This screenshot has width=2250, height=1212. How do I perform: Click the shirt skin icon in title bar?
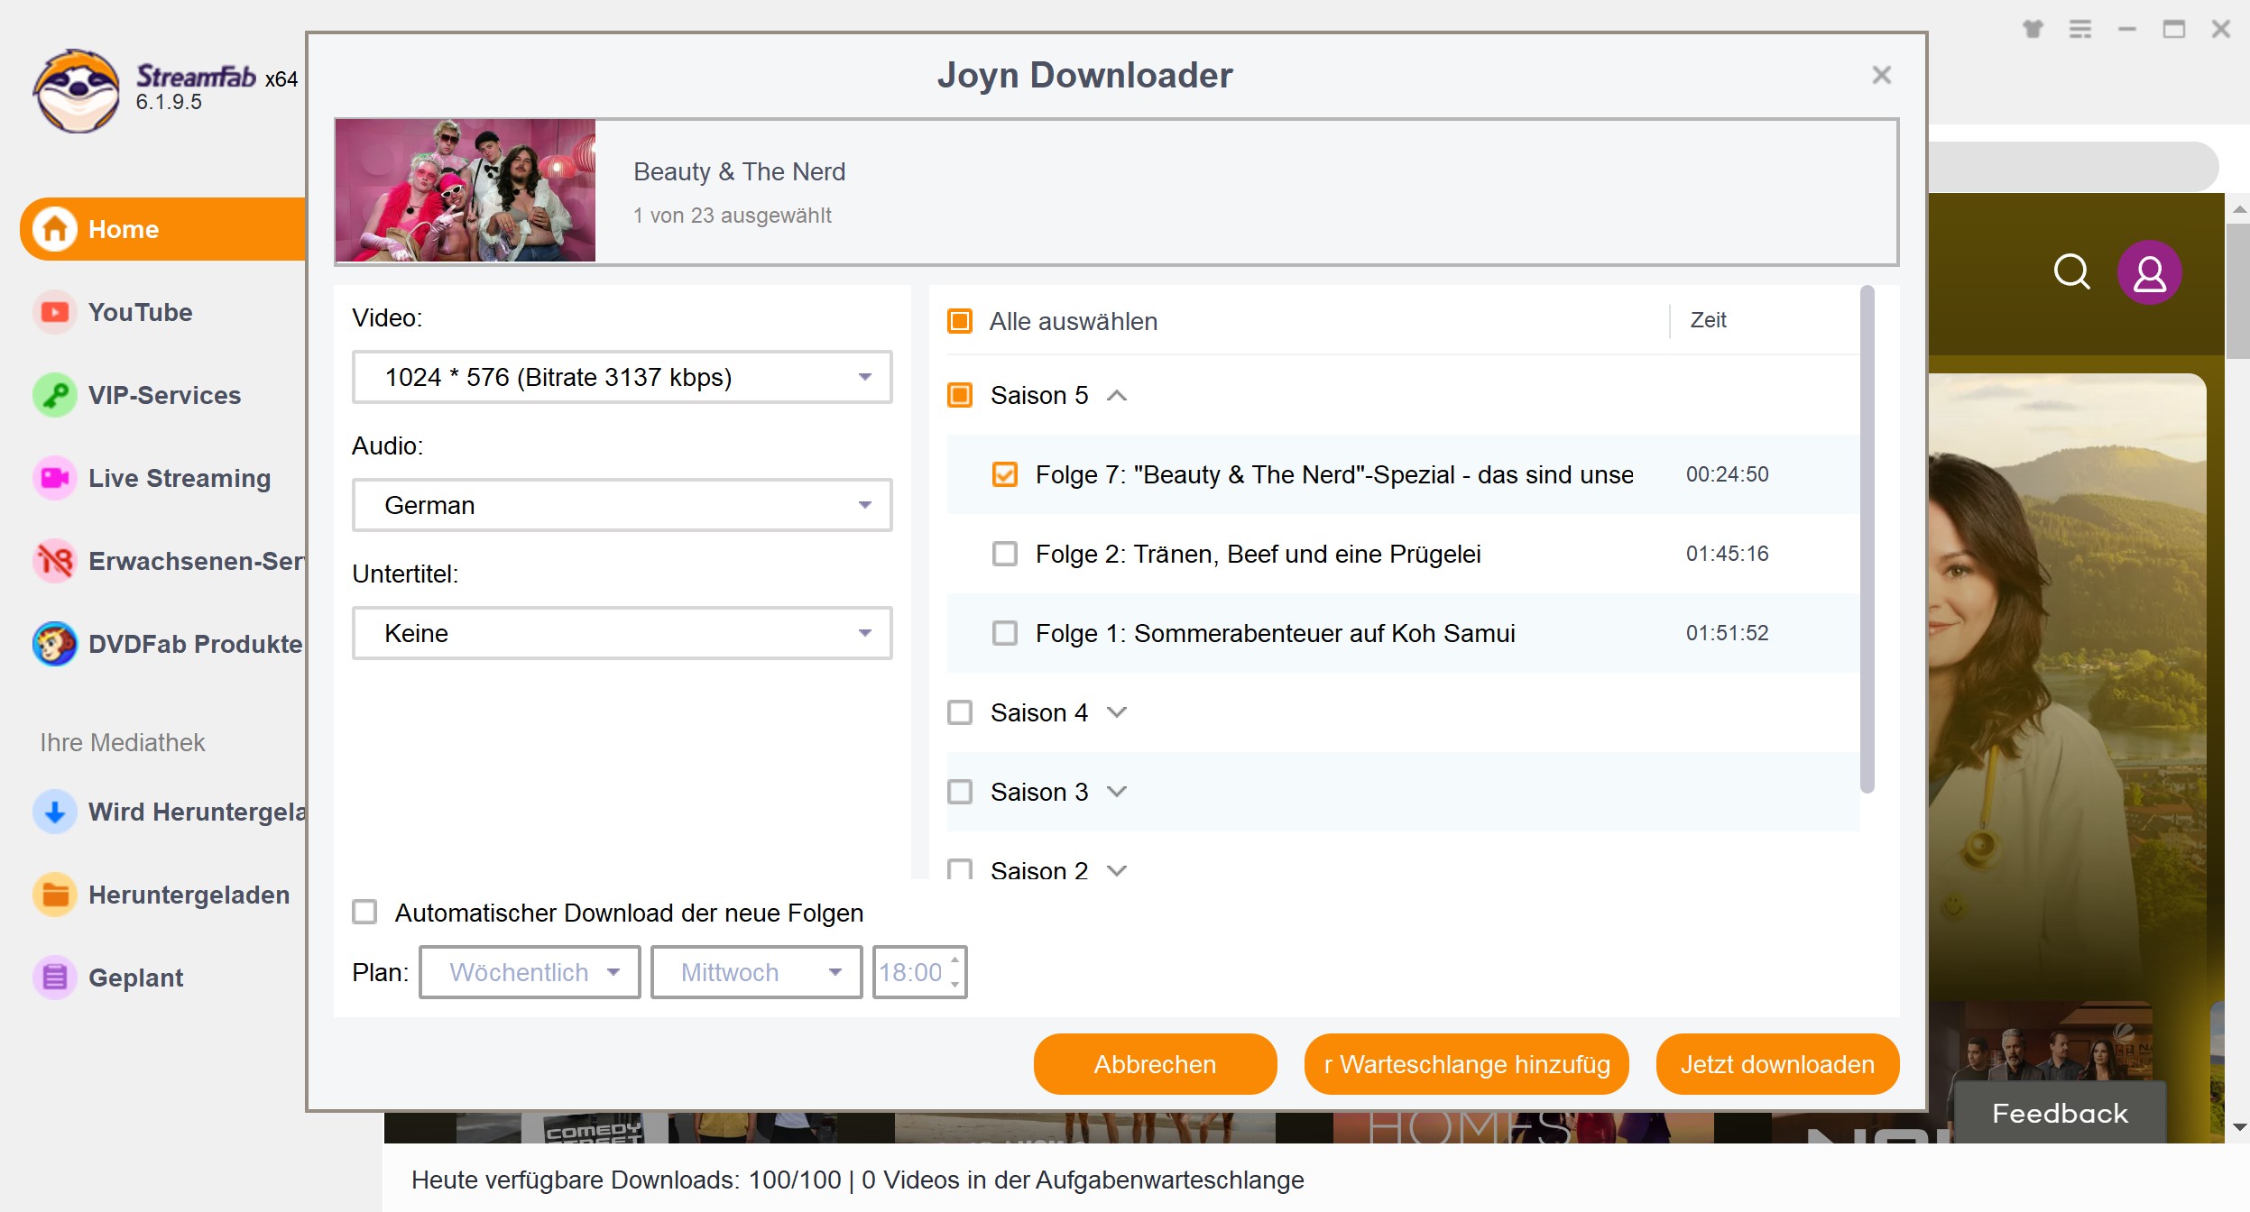(x=2033, y=29)
